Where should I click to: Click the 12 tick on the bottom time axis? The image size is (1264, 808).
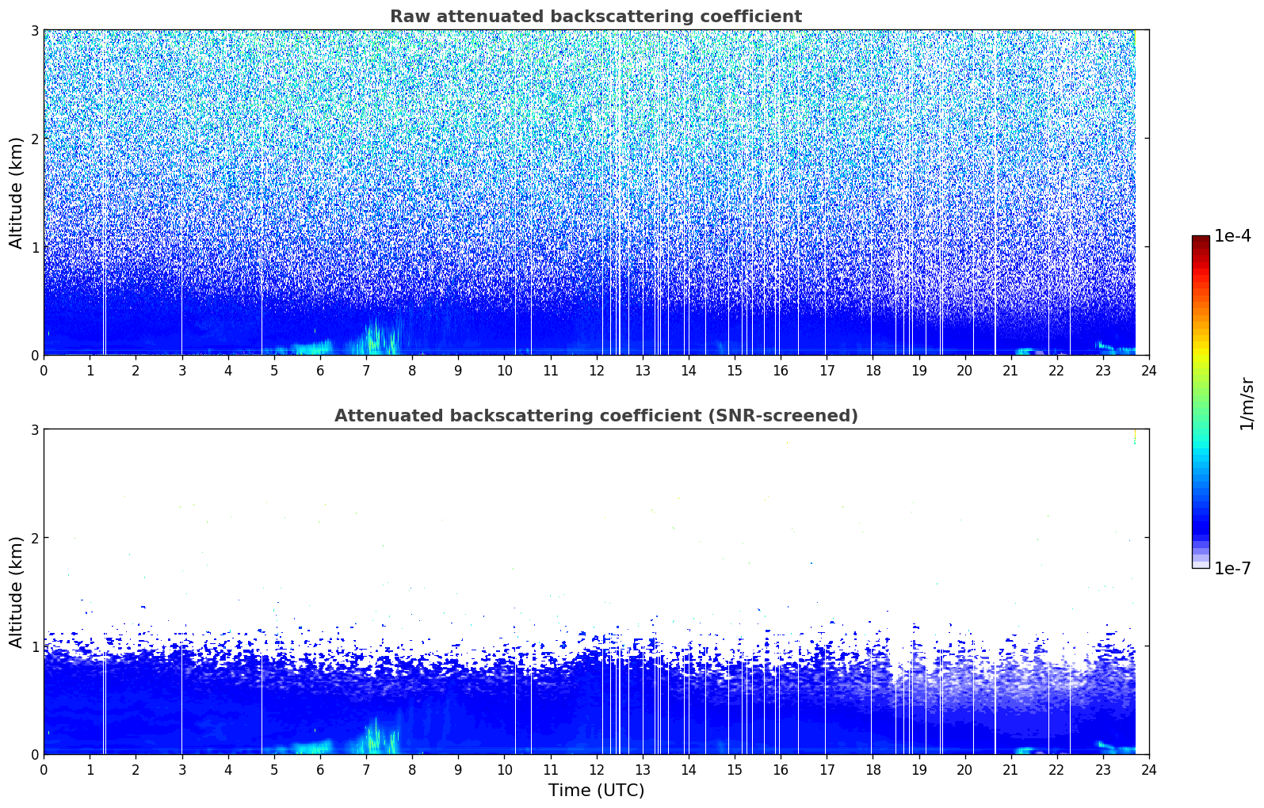(596, 769)
